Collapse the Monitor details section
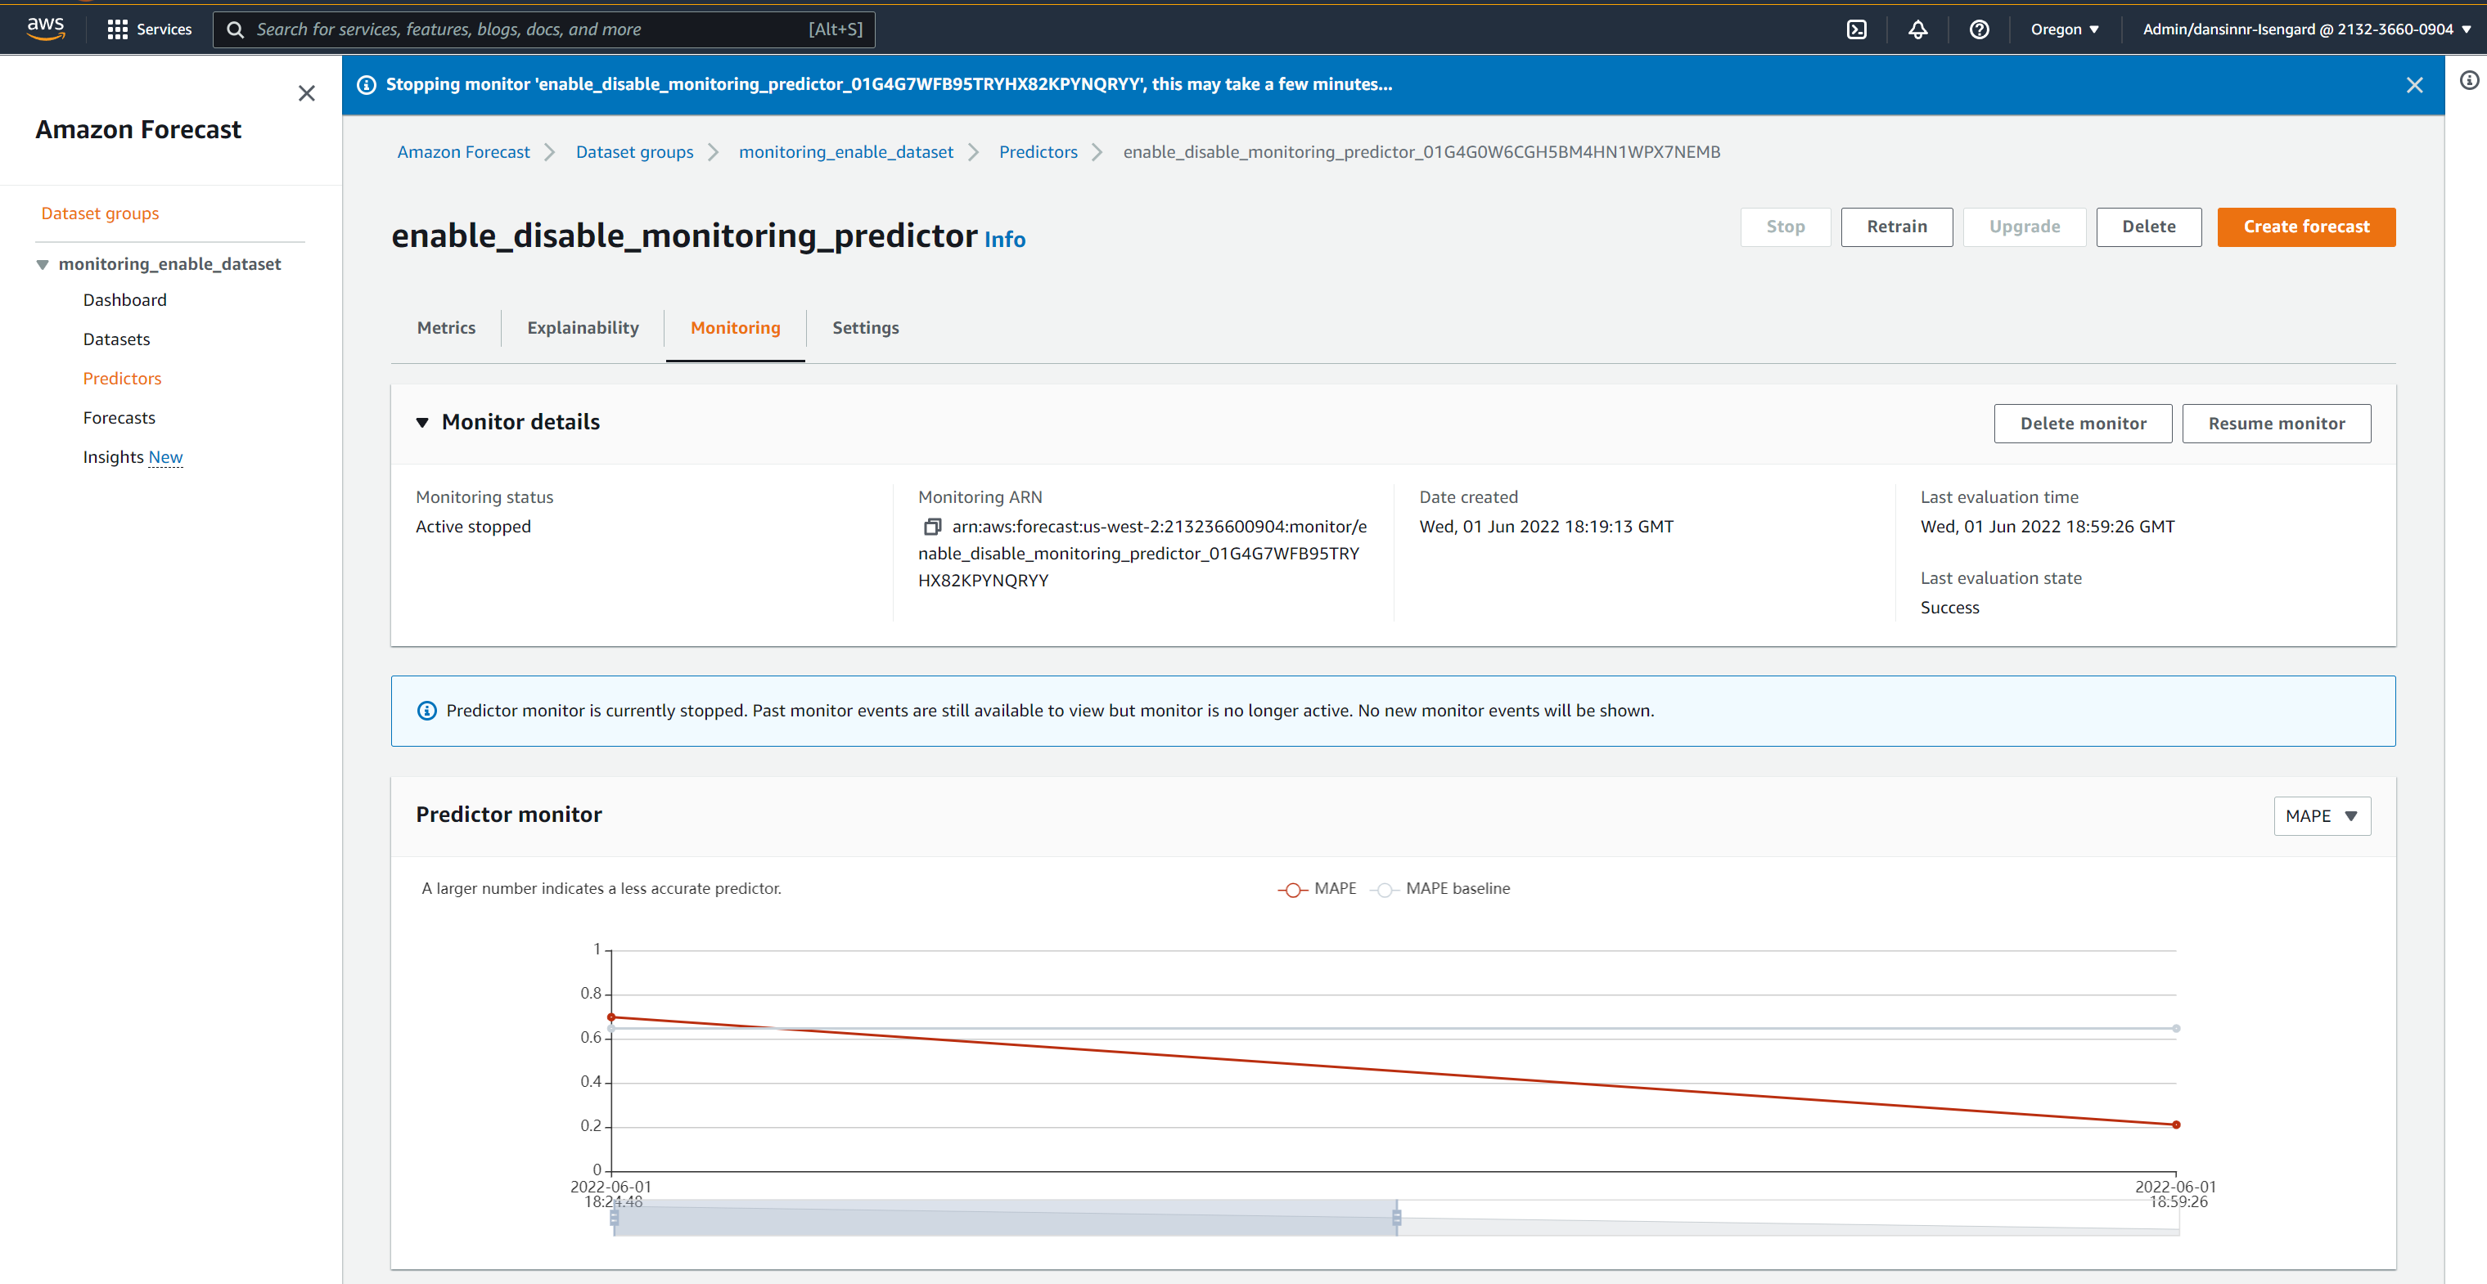This screenshot has height=1284, width=2487. coord(422,423)
